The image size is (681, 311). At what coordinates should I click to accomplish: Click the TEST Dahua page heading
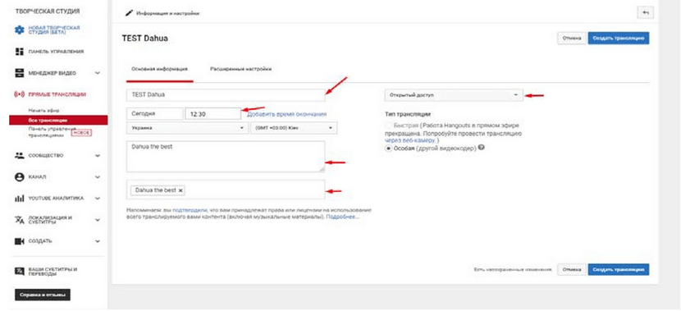145,39
